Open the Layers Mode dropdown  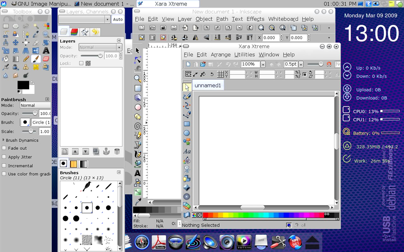100,47
